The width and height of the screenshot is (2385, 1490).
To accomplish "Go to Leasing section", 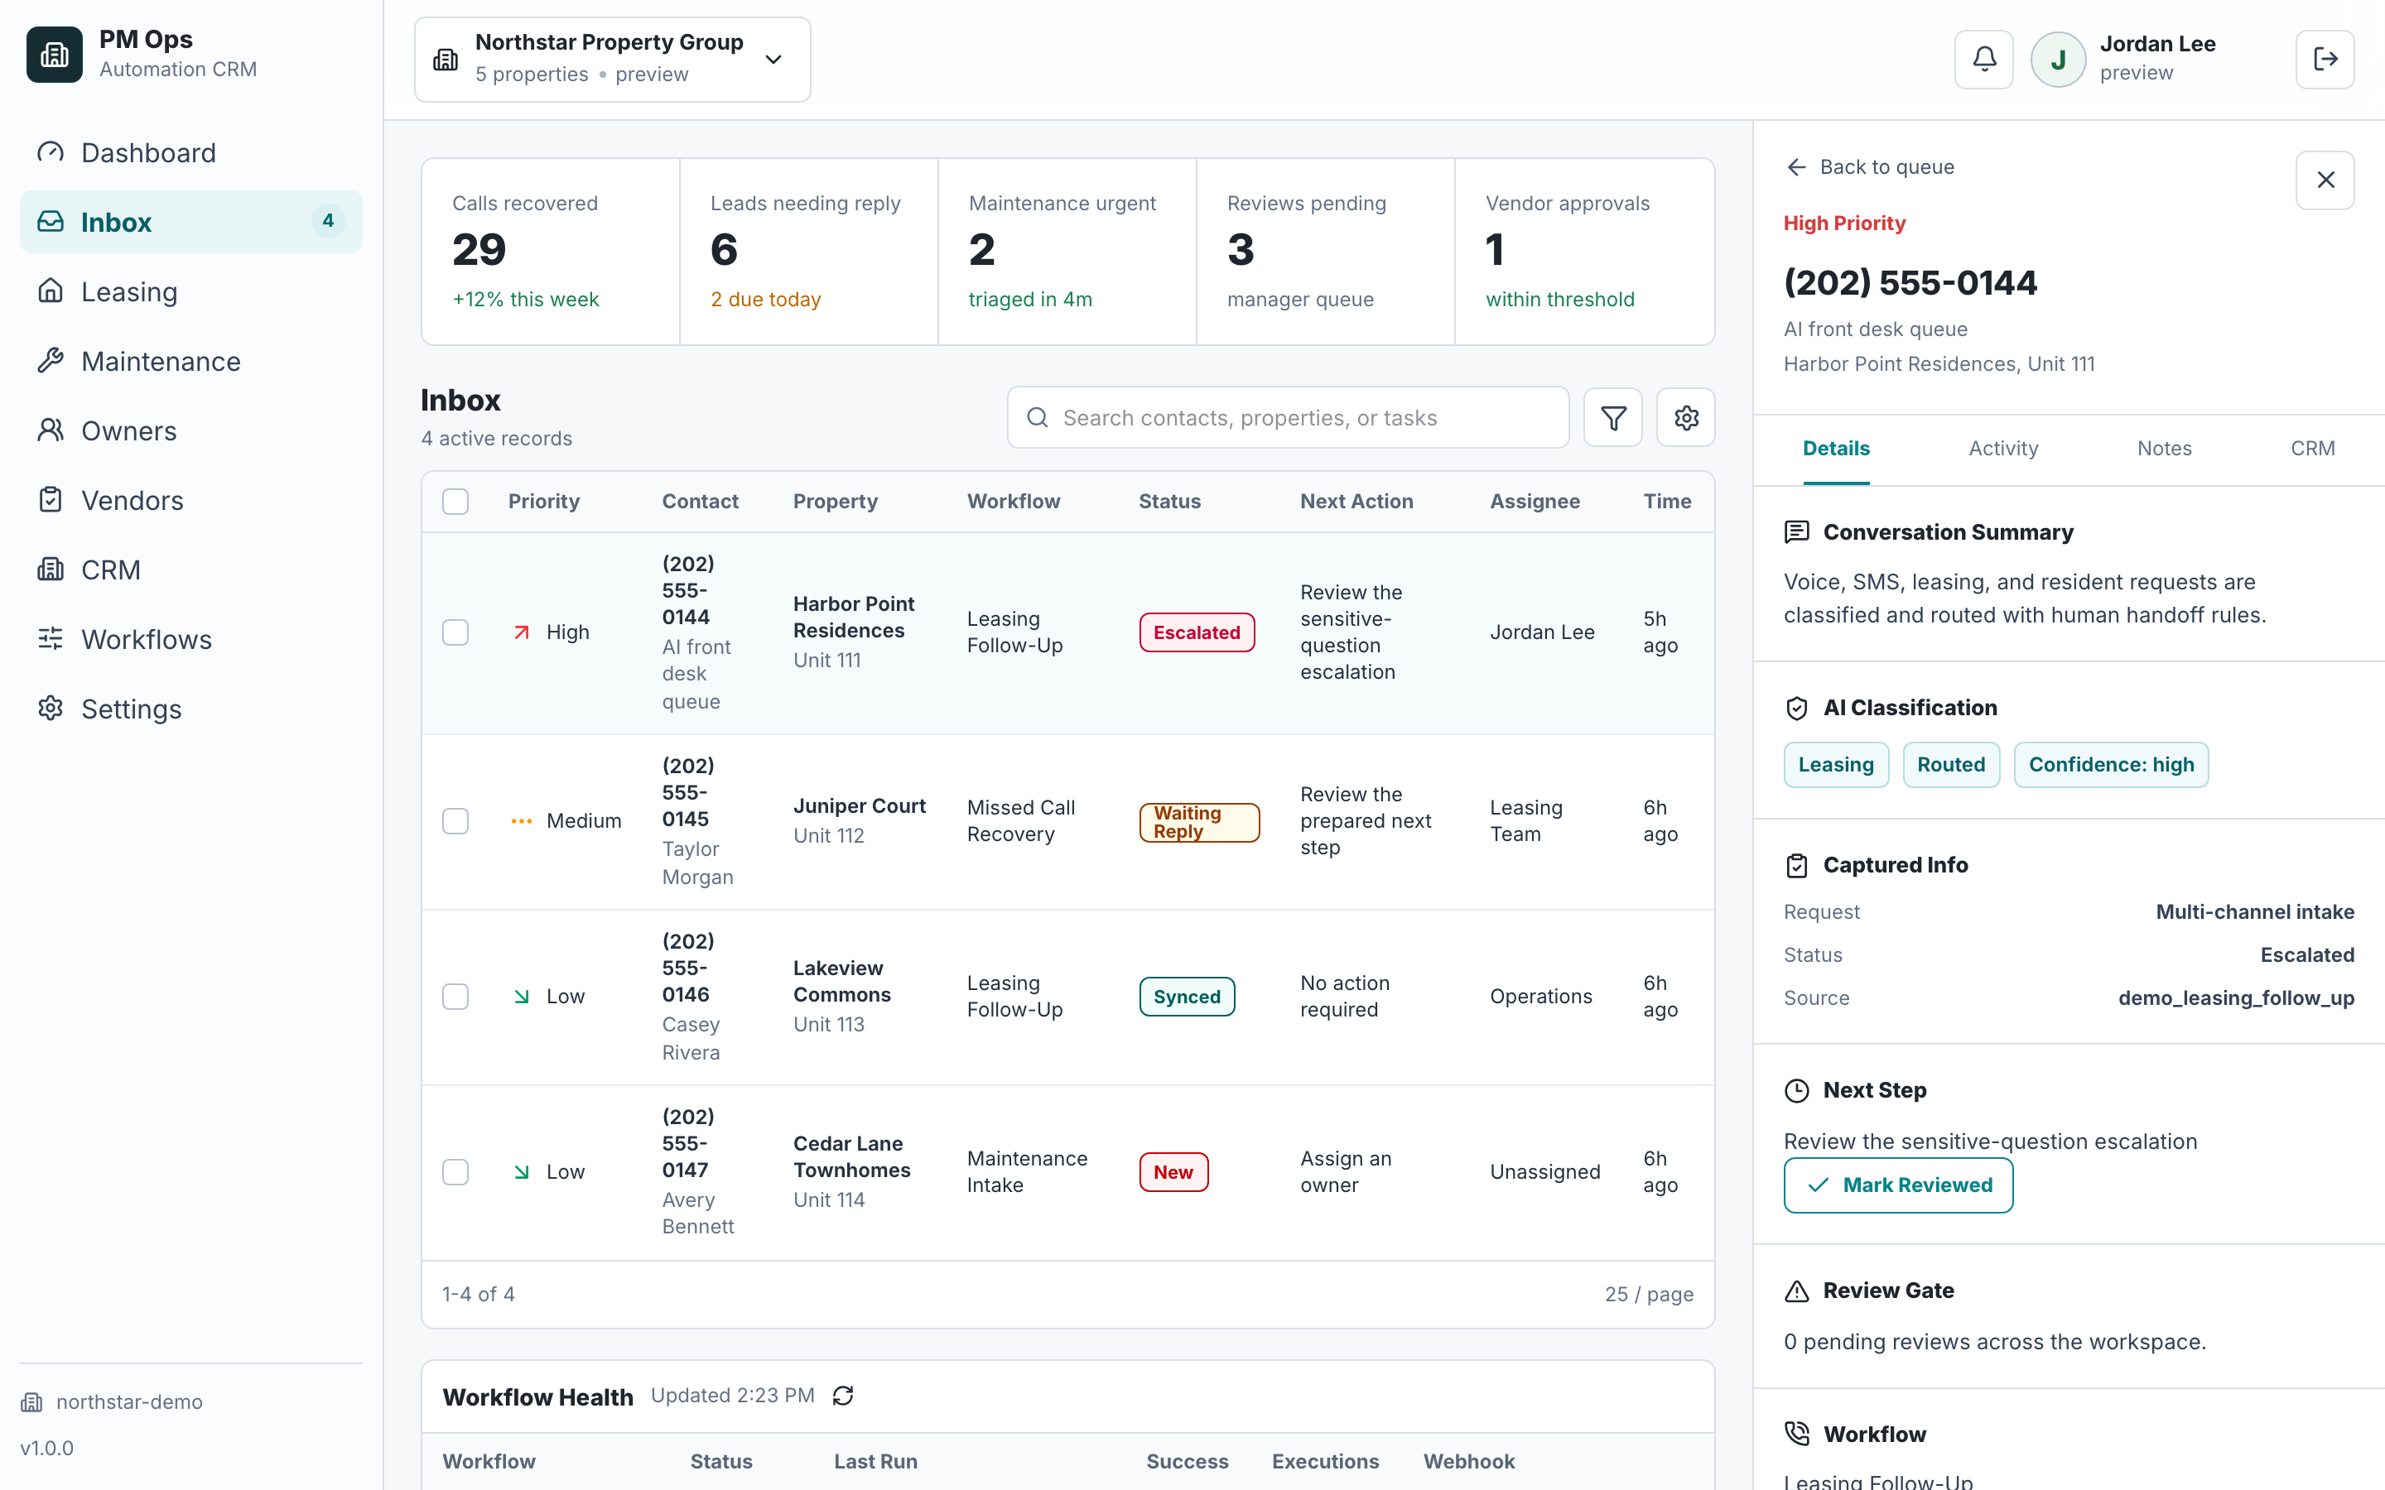I will 191,291.
